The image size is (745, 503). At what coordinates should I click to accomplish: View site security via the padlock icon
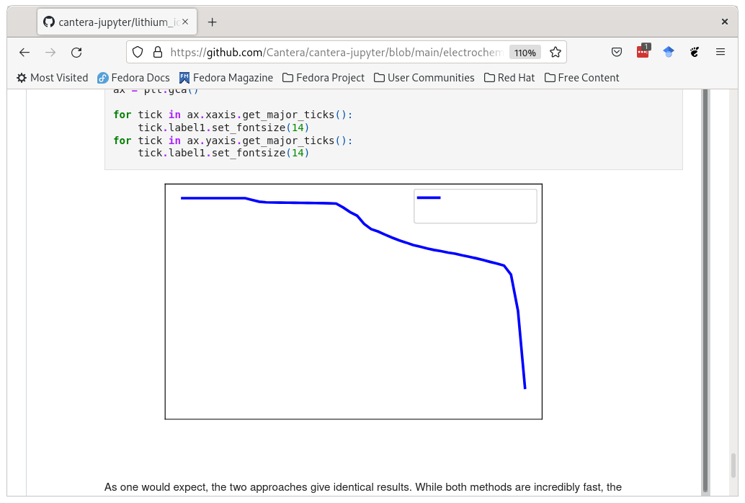tap(157, 52)
